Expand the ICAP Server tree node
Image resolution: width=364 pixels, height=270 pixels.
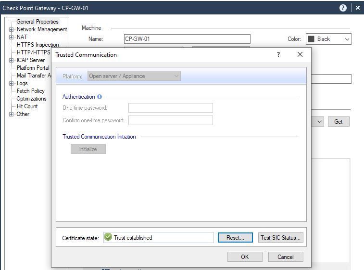(x=12, y=60)
